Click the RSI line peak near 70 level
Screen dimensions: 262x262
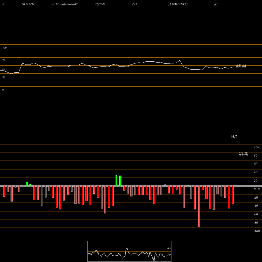point(180,61)
